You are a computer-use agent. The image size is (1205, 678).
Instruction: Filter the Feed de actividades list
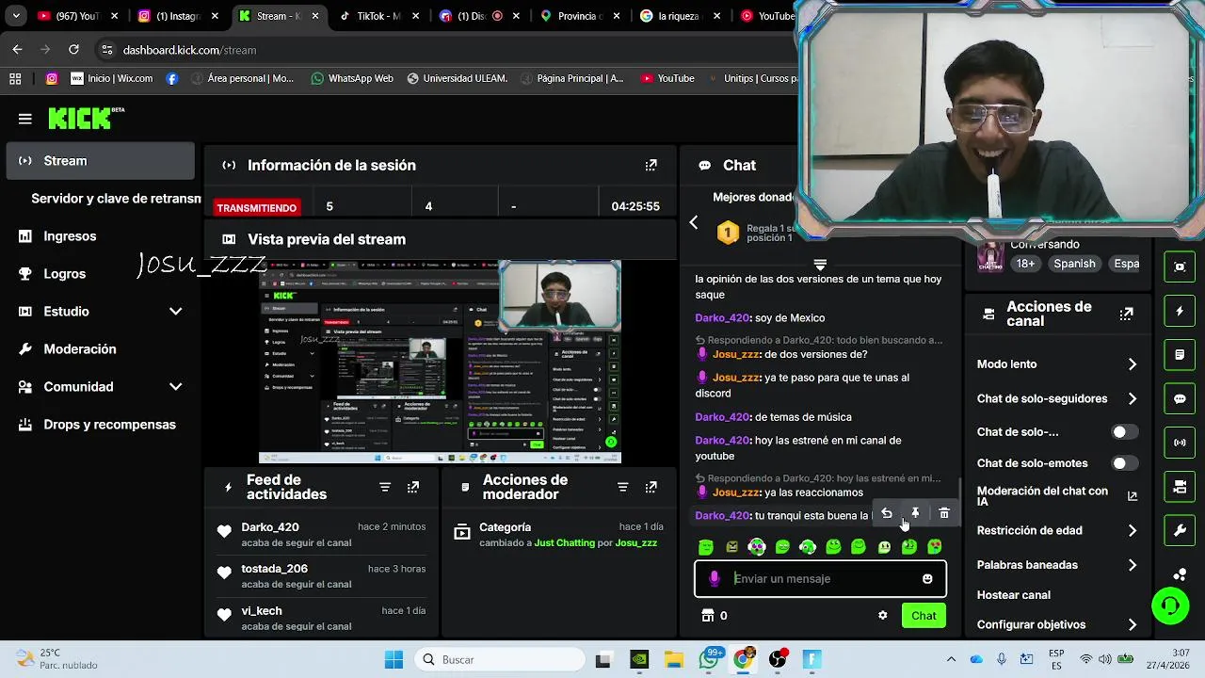[x=385, y=487]
